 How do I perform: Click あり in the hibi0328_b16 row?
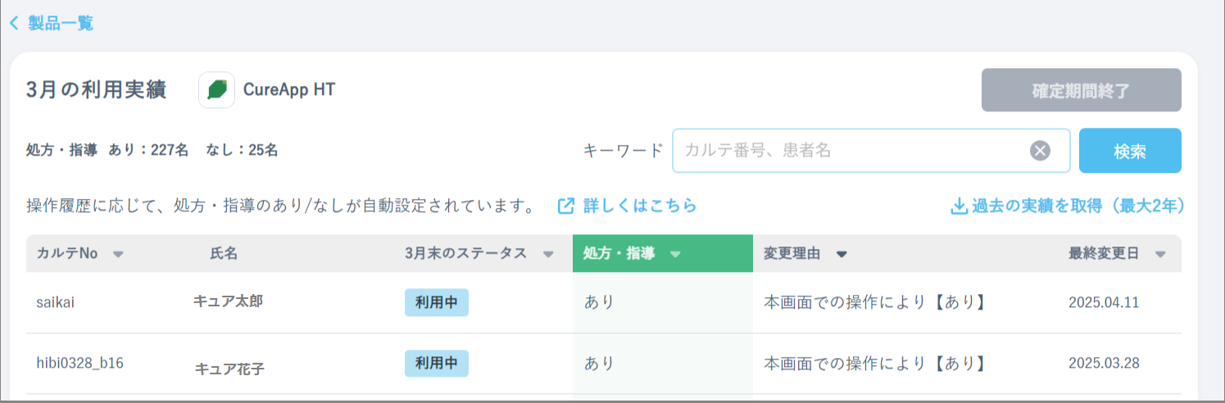(599, 363)
